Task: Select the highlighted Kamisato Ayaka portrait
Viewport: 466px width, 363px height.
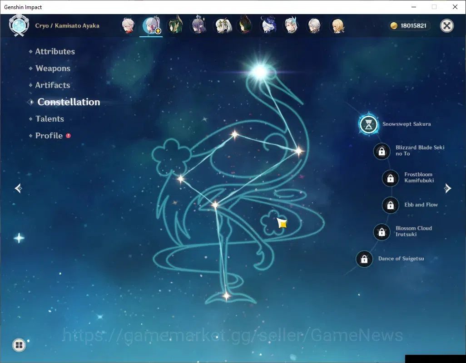Action: click(x=151, y=25)
